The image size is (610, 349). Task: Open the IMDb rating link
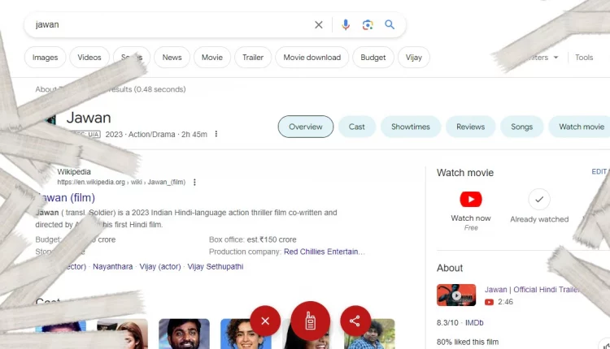coord(474,322)
